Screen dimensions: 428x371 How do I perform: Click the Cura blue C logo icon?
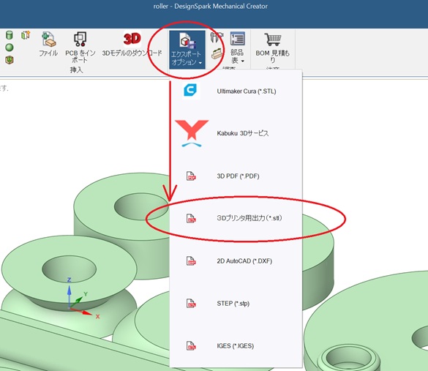pyautogui.click(x=190, y=90)
